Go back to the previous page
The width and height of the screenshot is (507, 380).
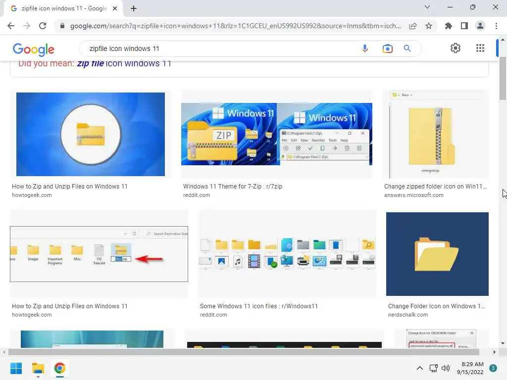click(x=11, y=26)
